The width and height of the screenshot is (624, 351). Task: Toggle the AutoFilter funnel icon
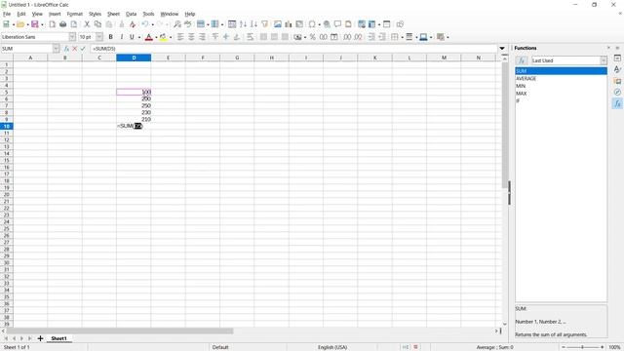point(264,24)
